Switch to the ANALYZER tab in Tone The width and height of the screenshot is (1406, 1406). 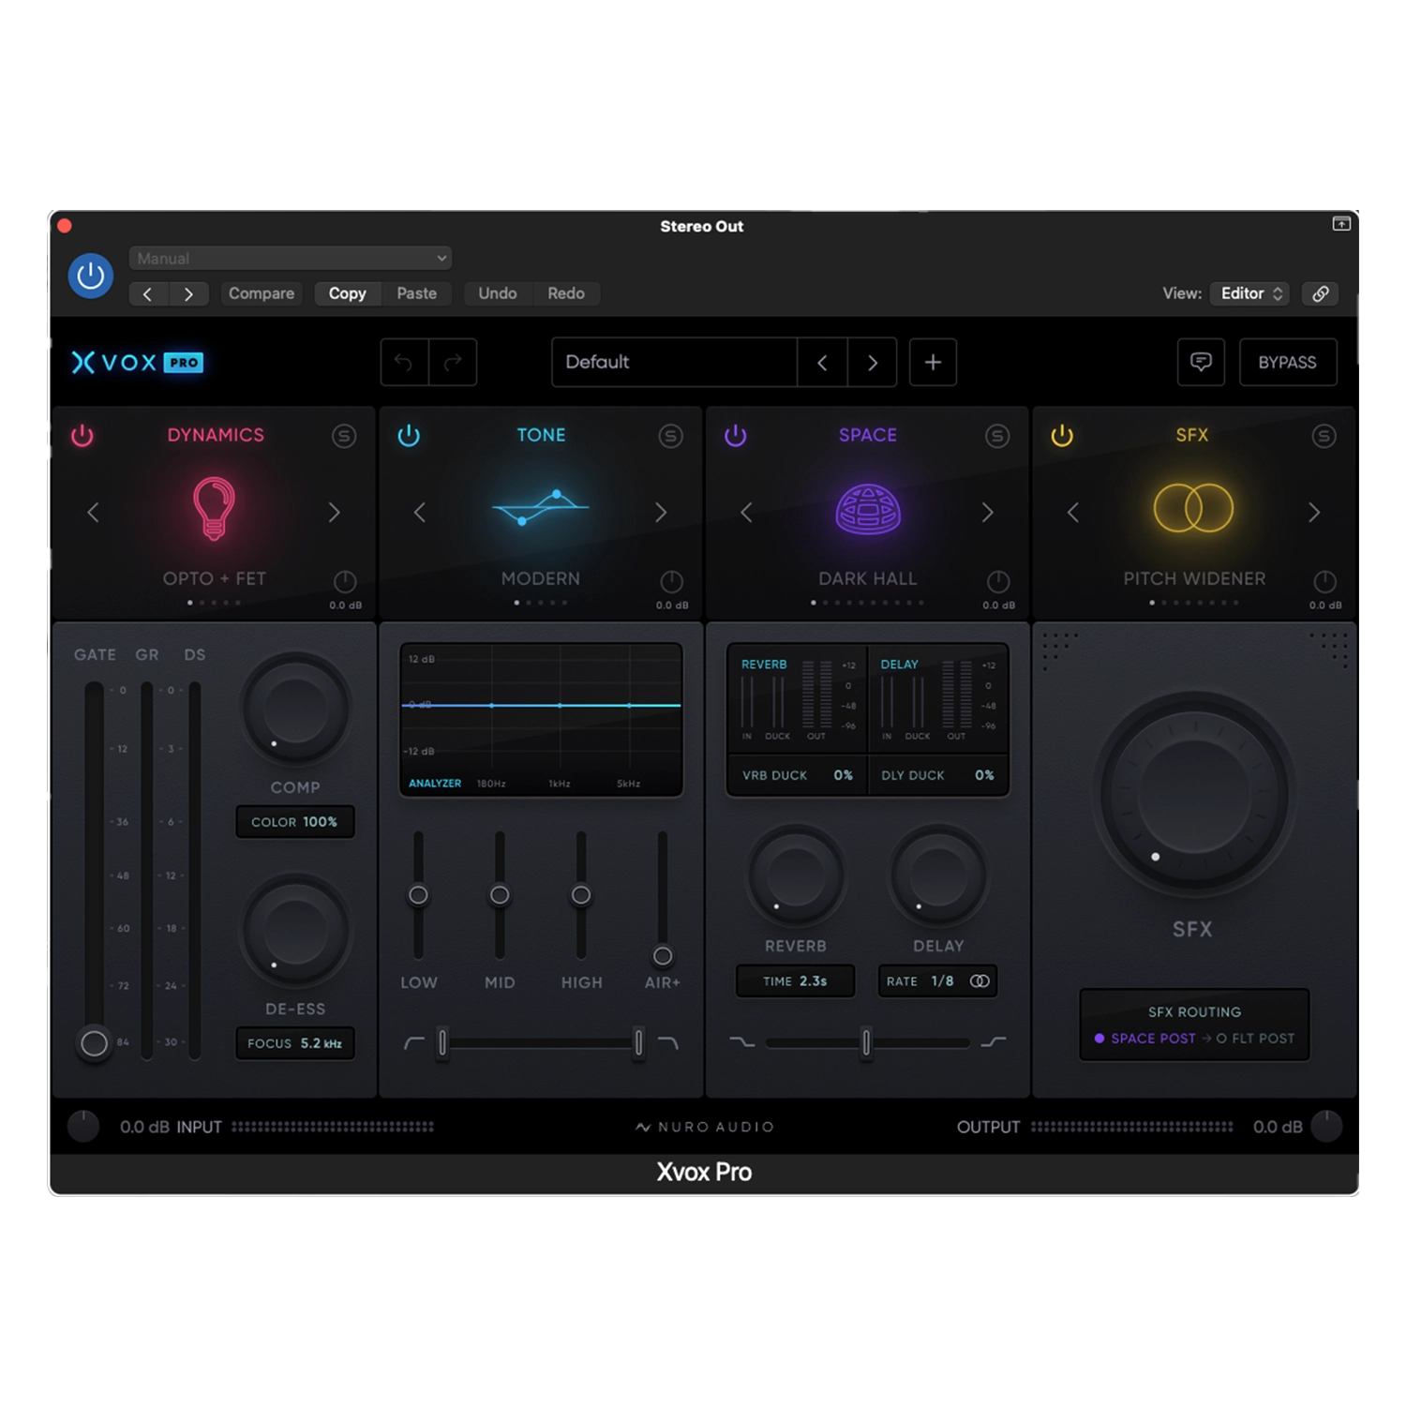(435, 782)
